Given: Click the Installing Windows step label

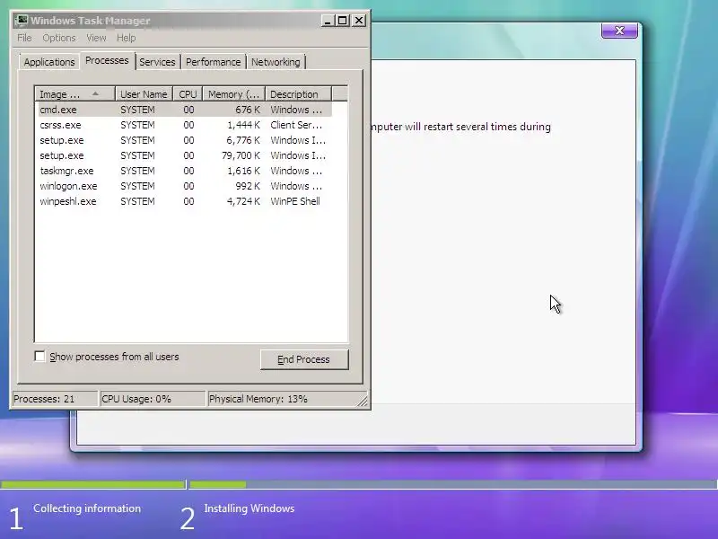Looking at the screenshot, I should (x=250, y=508).
